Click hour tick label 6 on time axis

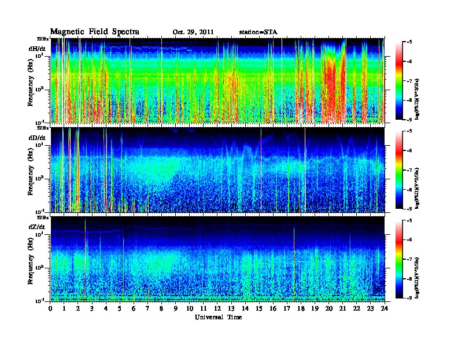point(134,308)
